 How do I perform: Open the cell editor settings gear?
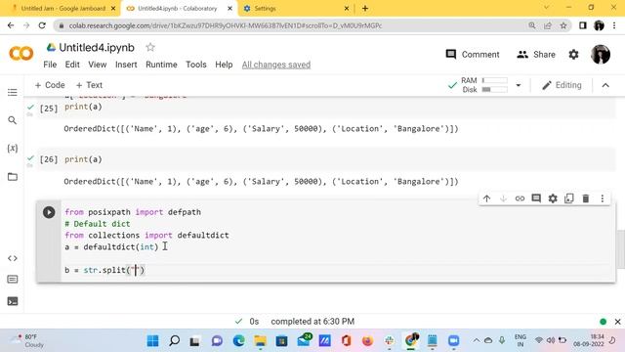click(x=553, y=198)
